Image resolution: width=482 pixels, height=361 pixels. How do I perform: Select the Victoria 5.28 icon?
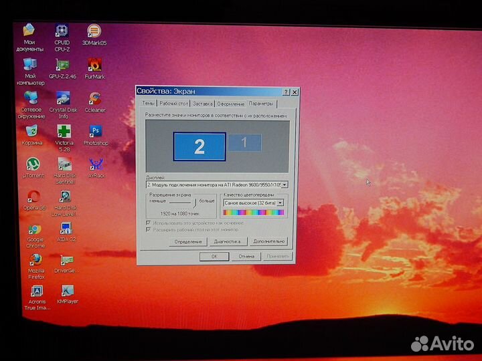pyautogui.click(x=64, y=131)
